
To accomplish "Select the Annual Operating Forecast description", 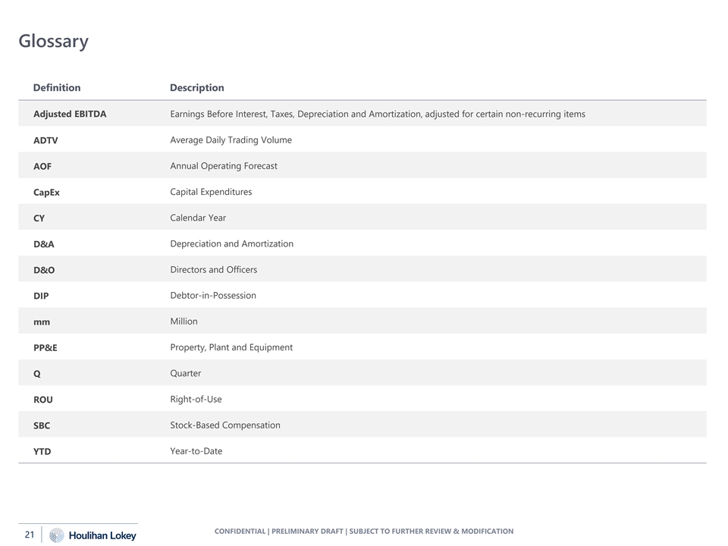I will 224,166.
